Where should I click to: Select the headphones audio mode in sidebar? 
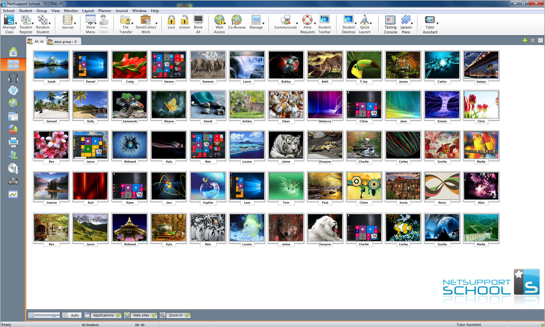(13, 78)
